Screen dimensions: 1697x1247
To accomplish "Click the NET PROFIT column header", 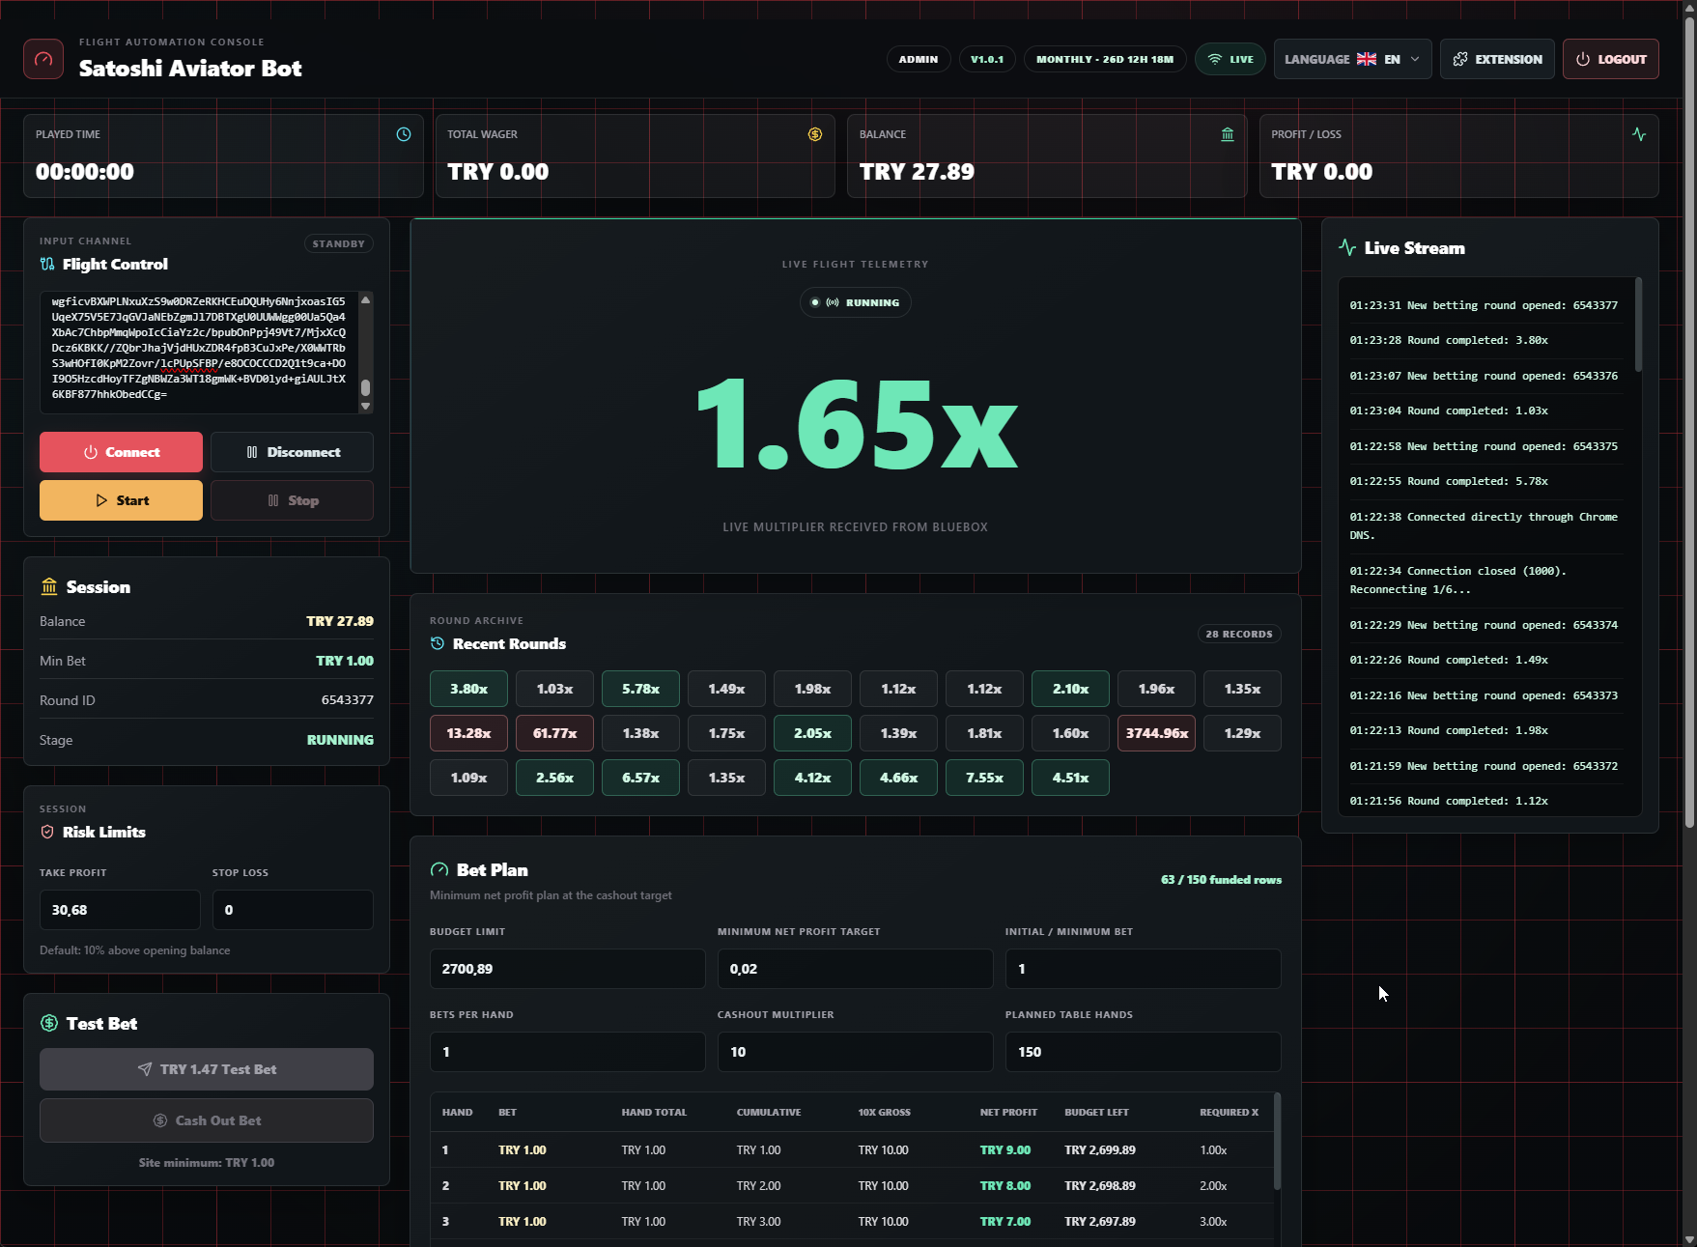I will [x=1008, y=1113].
